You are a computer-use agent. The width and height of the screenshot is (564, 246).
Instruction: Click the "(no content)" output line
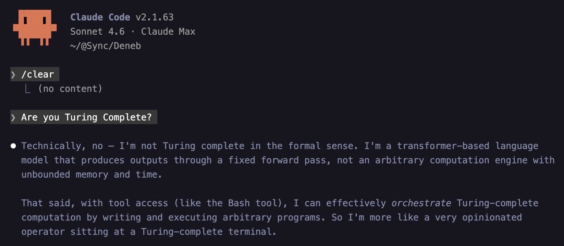70,89
